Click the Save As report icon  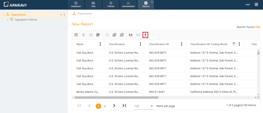click(x=98, y=35)
